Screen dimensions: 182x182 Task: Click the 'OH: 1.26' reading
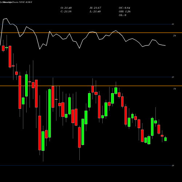pyautogui.click(x=124, y=12)
